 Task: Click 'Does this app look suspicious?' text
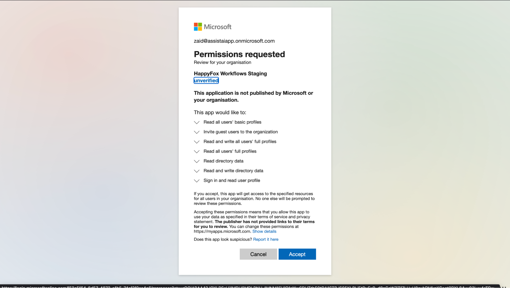point(223,239)
